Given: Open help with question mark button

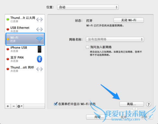Looking at the screenshot, I should tap(149, 104).
